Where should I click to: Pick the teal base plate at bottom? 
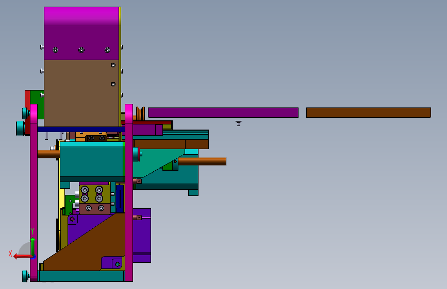[x=81, y=276]
